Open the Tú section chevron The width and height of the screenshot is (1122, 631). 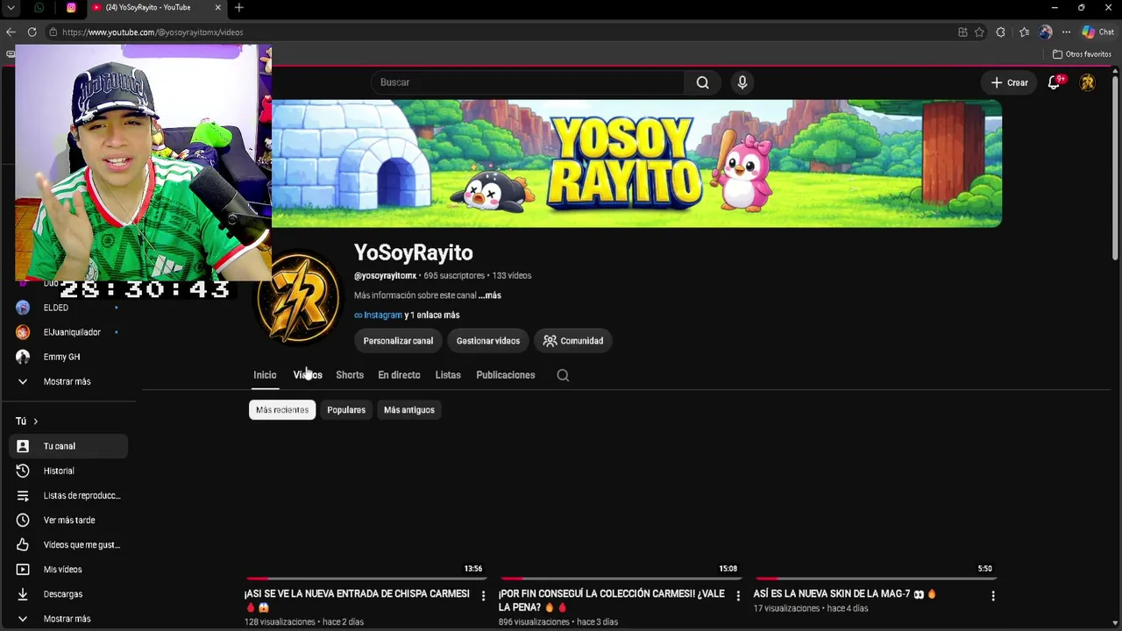[x=35, y=422]
